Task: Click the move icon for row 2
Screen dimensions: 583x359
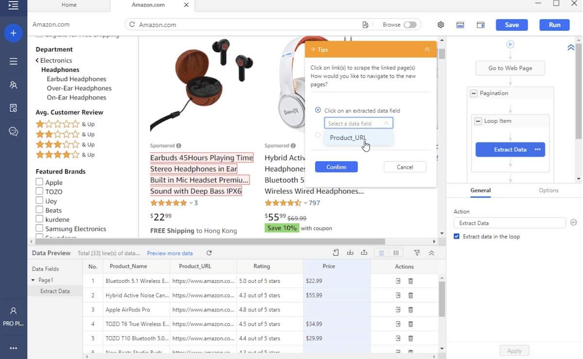Action: pos(398,295)
